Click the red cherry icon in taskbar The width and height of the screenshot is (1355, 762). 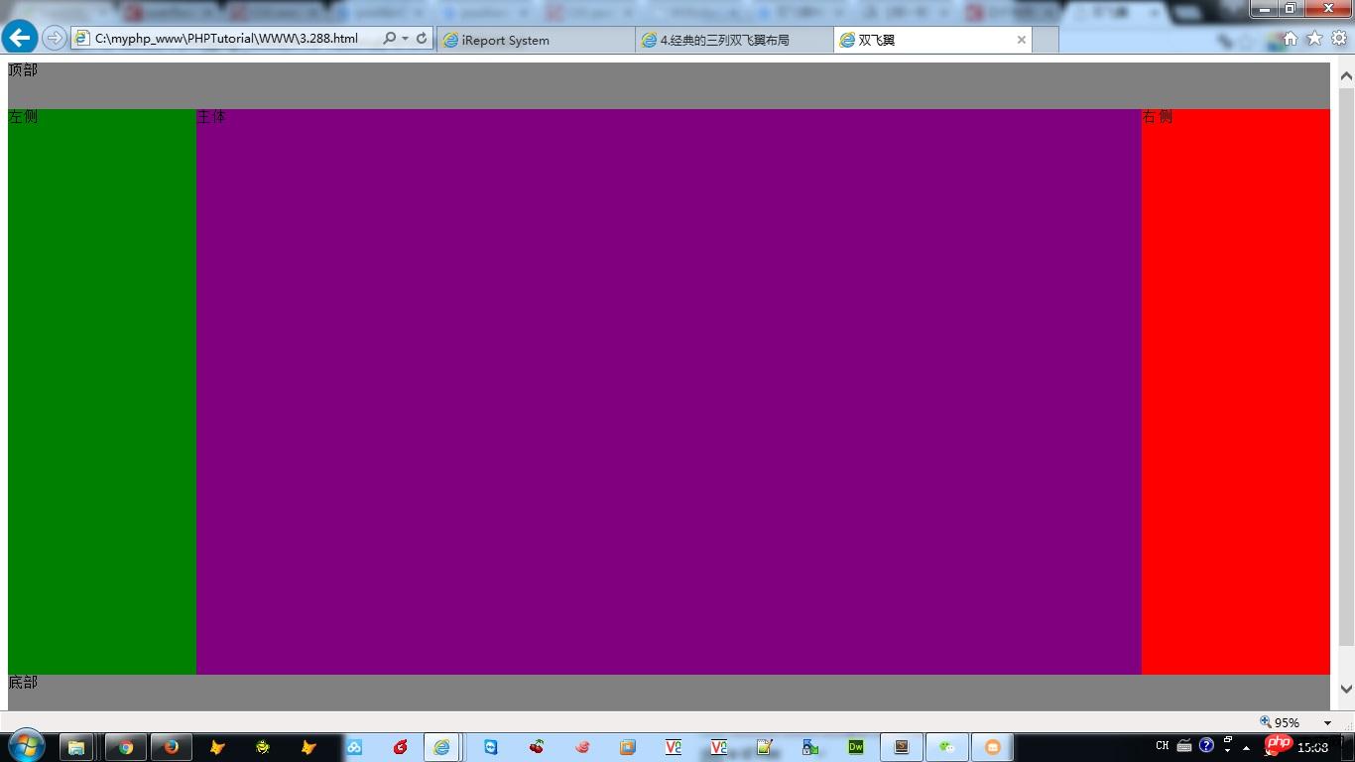(537, 747)
